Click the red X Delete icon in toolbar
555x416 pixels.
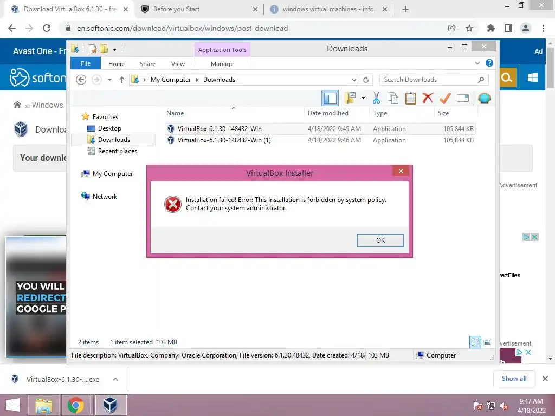428,97
